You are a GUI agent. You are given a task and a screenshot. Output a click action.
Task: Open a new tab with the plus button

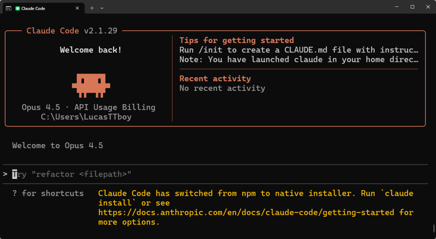92,8
